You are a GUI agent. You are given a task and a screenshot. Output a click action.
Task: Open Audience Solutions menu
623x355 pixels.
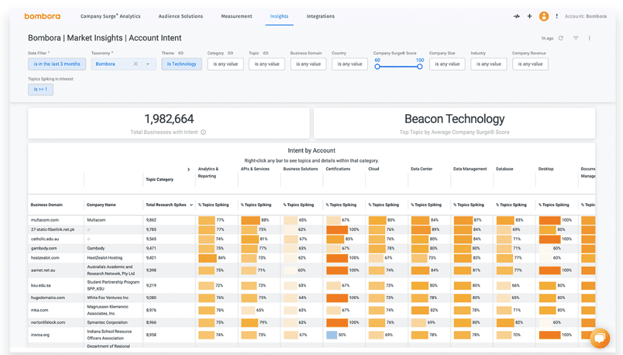pyautogui.click(x=181, y=16)
